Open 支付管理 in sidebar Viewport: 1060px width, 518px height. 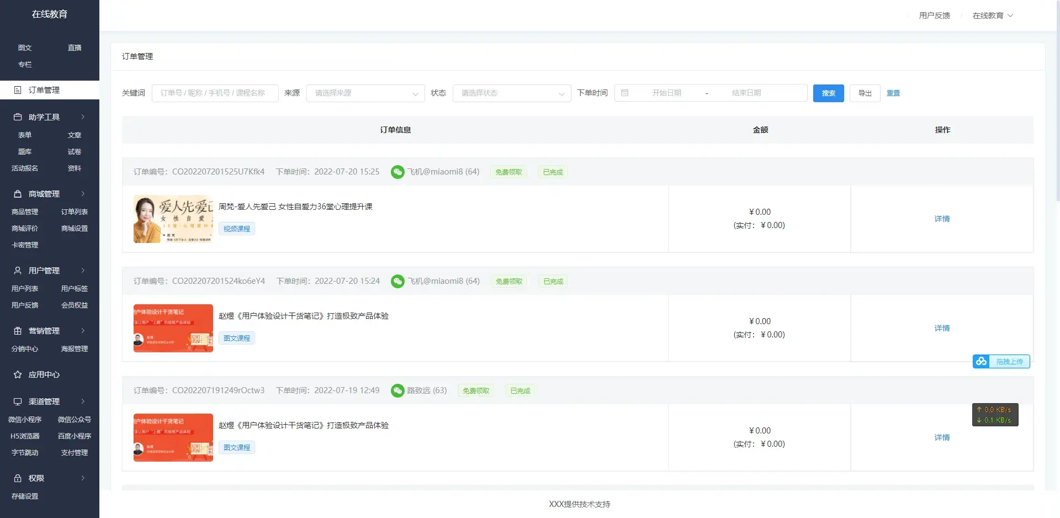(x=75, y=453)
